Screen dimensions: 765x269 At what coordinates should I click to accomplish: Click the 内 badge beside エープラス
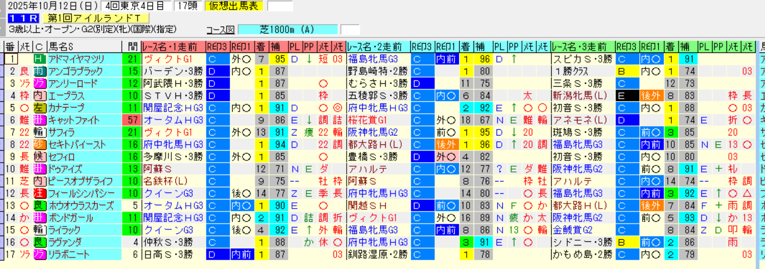[40, 95]
